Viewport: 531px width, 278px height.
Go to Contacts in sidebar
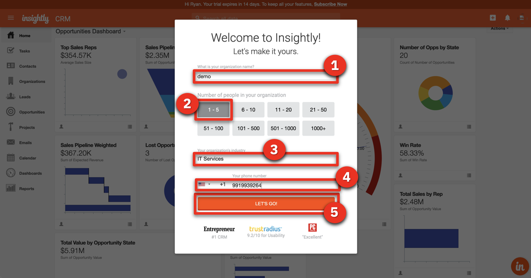(x=28, y=66)
